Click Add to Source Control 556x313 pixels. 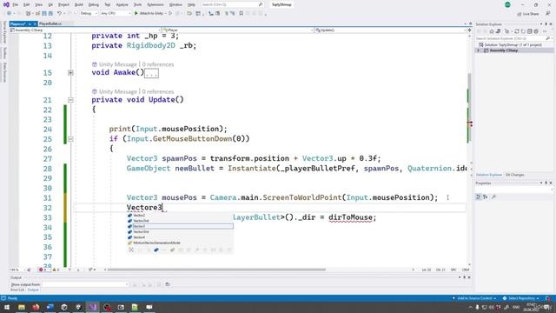474,298
